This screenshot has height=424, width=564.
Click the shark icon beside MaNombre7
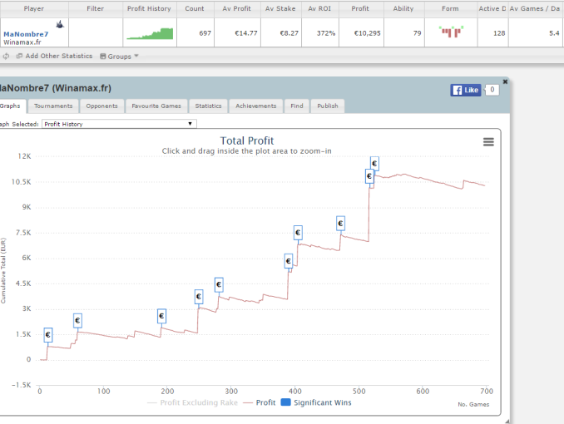coord(58,24)
